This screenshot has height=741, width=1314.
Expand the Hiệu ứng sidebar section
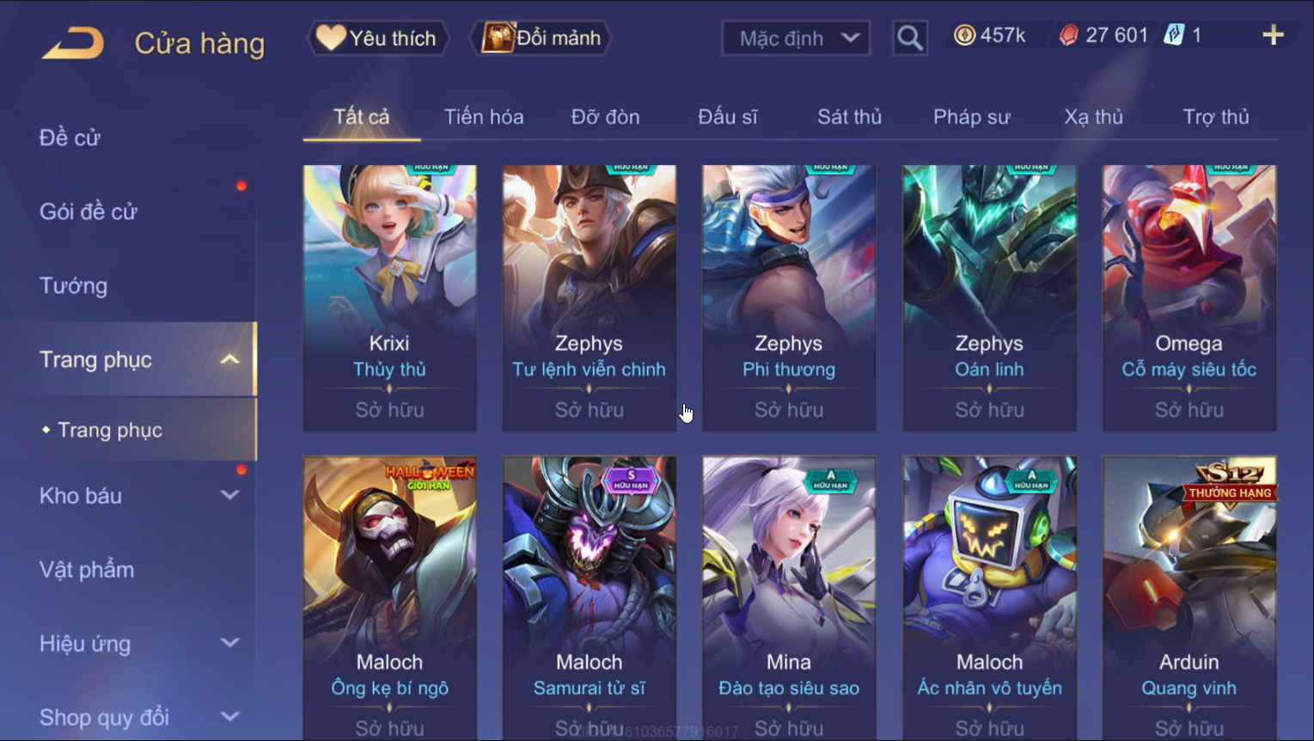229,643
